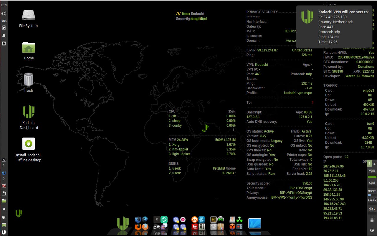
Task: Switch to workspace 2
Action: point(374,163)
